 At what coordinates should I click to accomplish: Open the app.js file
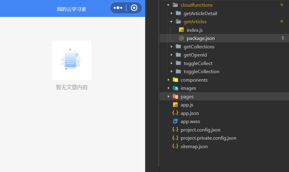187,105
